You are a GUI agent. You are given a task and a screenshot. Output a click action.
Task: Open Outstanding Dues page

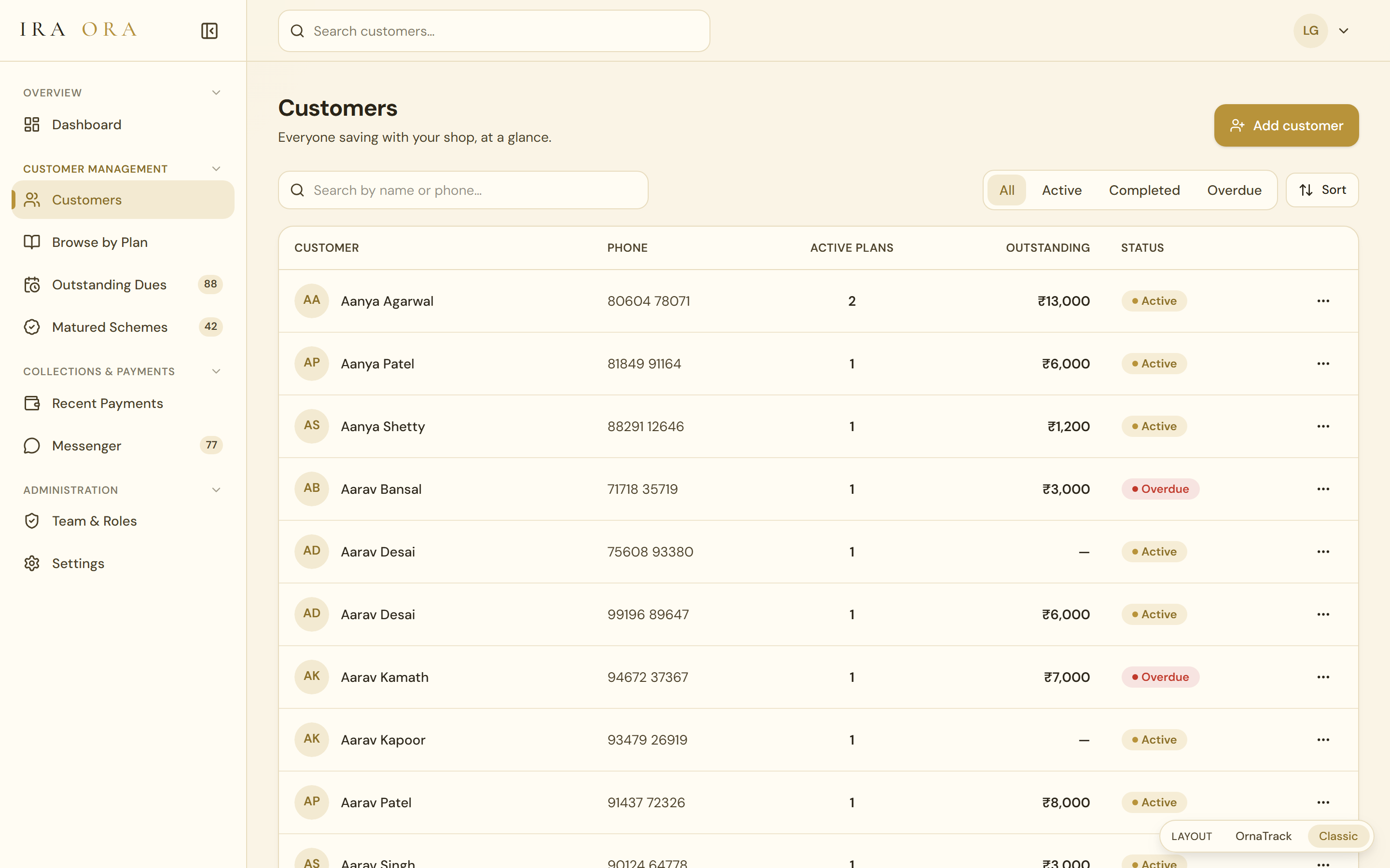123,285
